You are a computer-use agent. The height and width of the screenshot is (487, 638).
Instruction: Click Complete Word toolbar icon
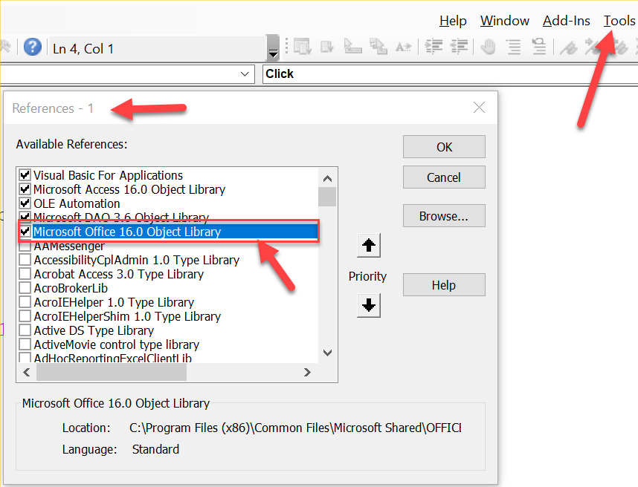point(403,47)
